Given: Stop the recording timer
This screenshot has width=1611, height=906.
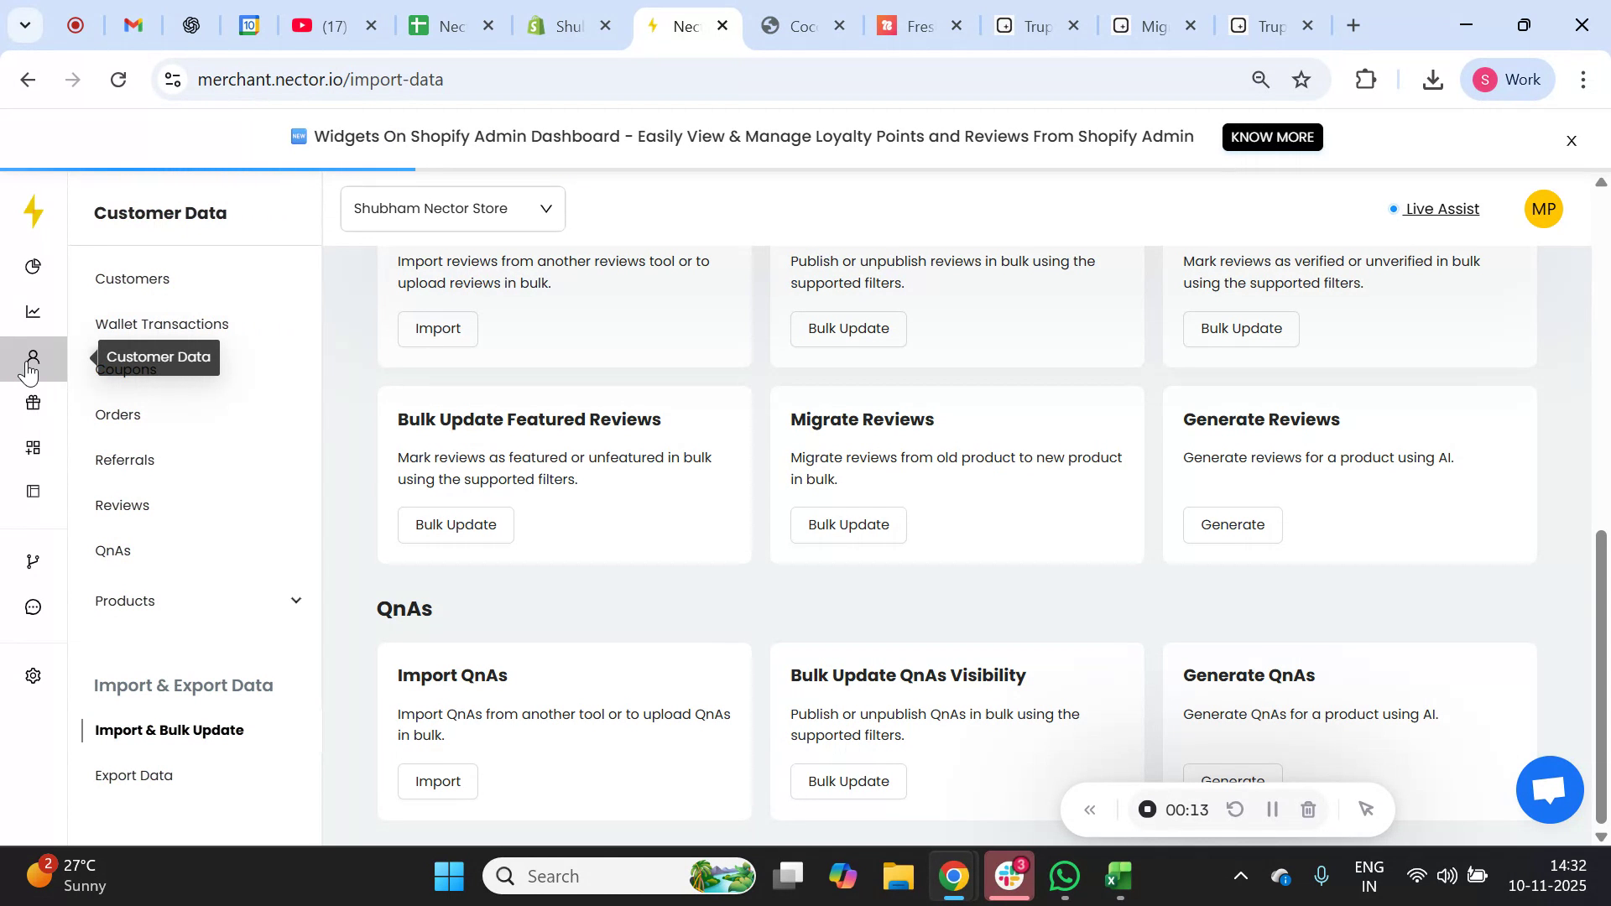Looking at the screenshot, I should [1147, 809].
